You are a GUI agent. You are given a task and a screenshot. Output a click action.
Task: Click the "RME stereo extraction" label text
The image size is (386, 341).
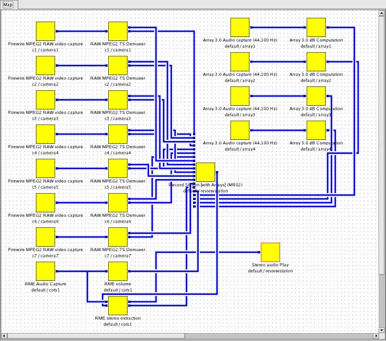coord(118,318)
